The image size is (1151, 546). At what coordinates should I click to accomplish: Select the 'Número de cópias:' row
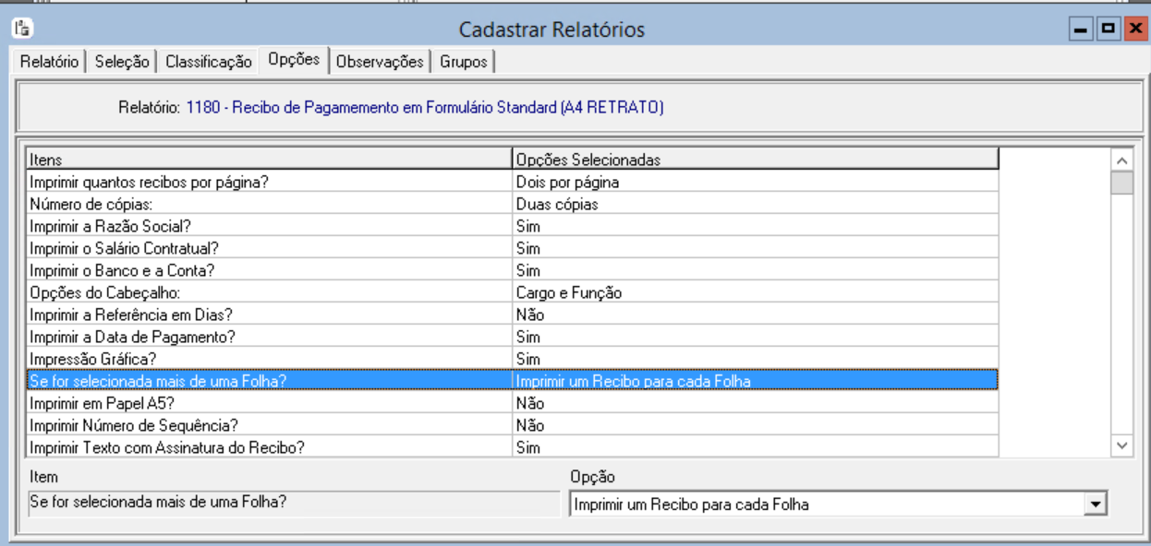tap(268, 205)
